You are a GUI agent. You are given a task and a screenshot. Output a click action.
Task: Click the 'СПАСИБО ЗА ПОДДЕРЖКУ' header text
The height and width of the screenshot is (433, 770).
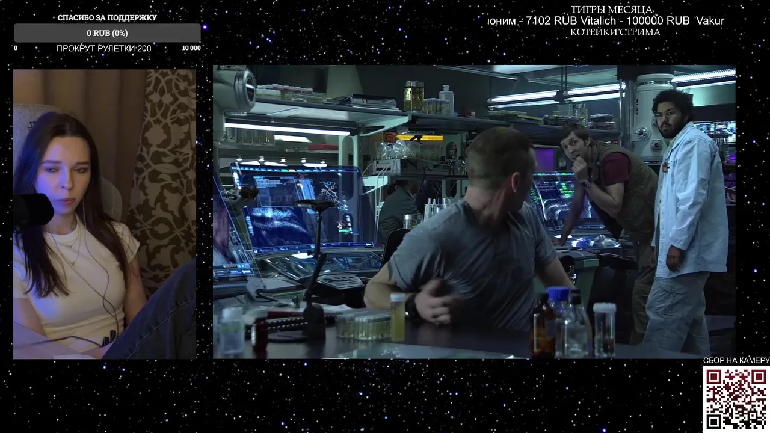(107, 17)
